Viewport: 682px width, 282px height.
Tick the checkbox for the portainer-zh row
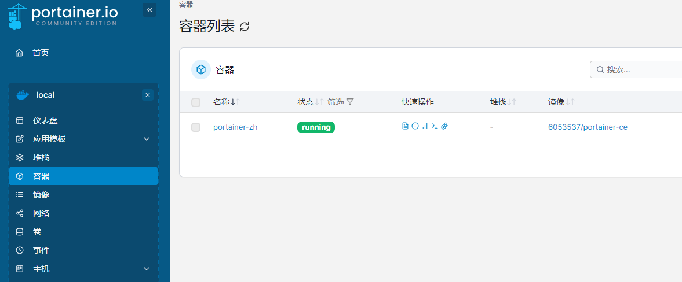196,127
